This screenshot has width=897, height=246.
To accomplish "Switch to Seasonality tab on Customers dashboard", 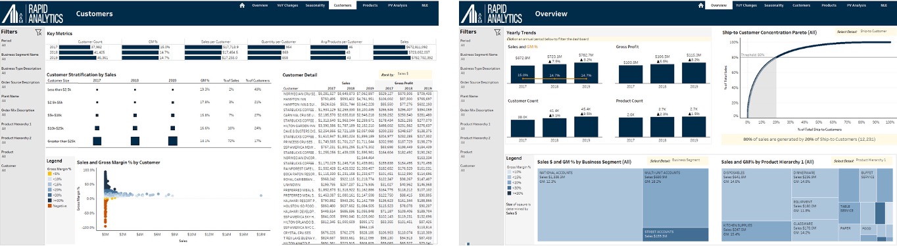I will [x=314, y=5].
